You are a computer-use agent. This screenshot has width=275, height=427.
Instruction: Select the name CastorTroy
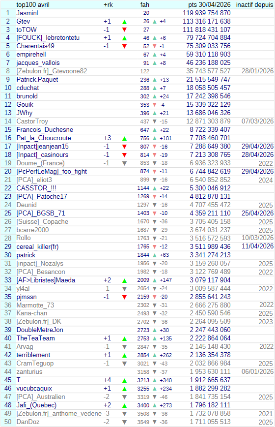coord(32,122)
